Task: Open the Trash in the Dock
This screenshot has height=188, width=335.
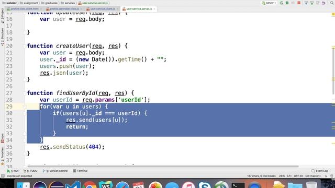Action: [x=311, y=185]
